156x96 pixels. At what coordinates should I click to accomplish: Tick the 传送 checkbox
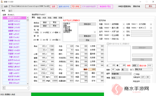[135, 74]
